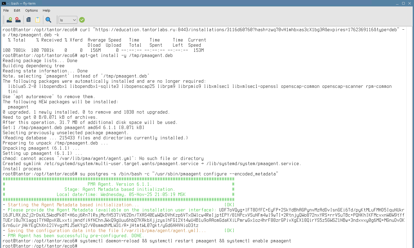This screenshot has width=414, height=248.
Task: Expand the 'ls' command dropdown
Action: point(74,20)
